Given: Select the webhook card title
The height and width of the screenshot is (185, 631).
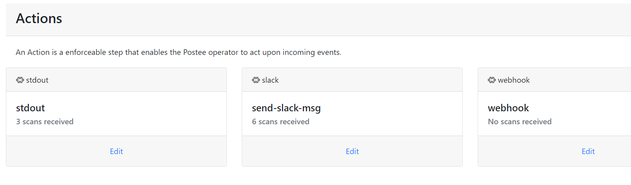Looking at the screenshot, I should click(508, 108).
